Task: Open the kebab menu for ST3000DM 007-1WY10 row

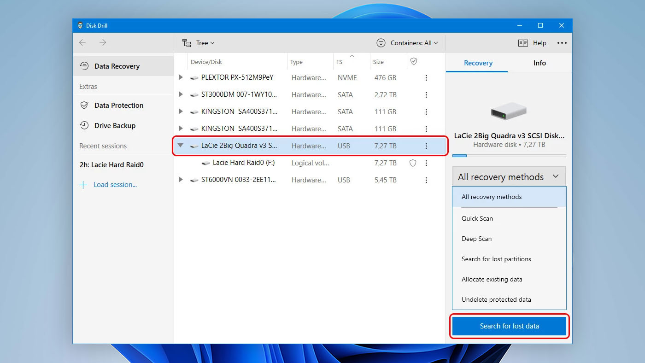Action: coord(426,95)
